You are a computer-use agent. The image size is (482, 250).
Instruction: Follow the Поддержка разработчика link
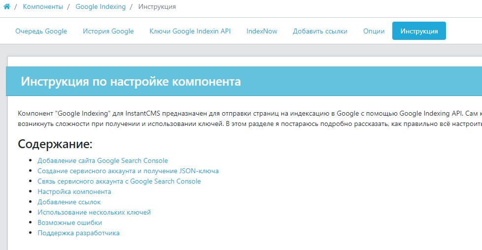(x=79, y=233)
